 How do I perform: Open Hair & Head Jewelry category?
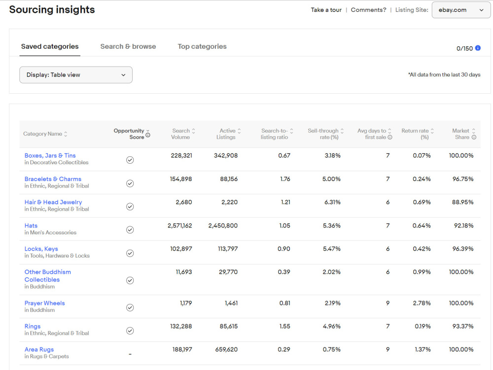pos(53,202)
